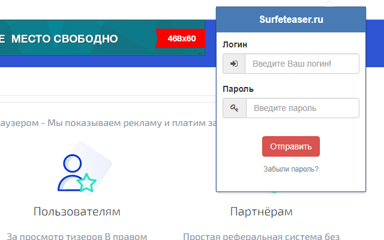The height and width of the screenshot is (240, 384).
Task: Click the Партнёрам heading
Action: 262,211
